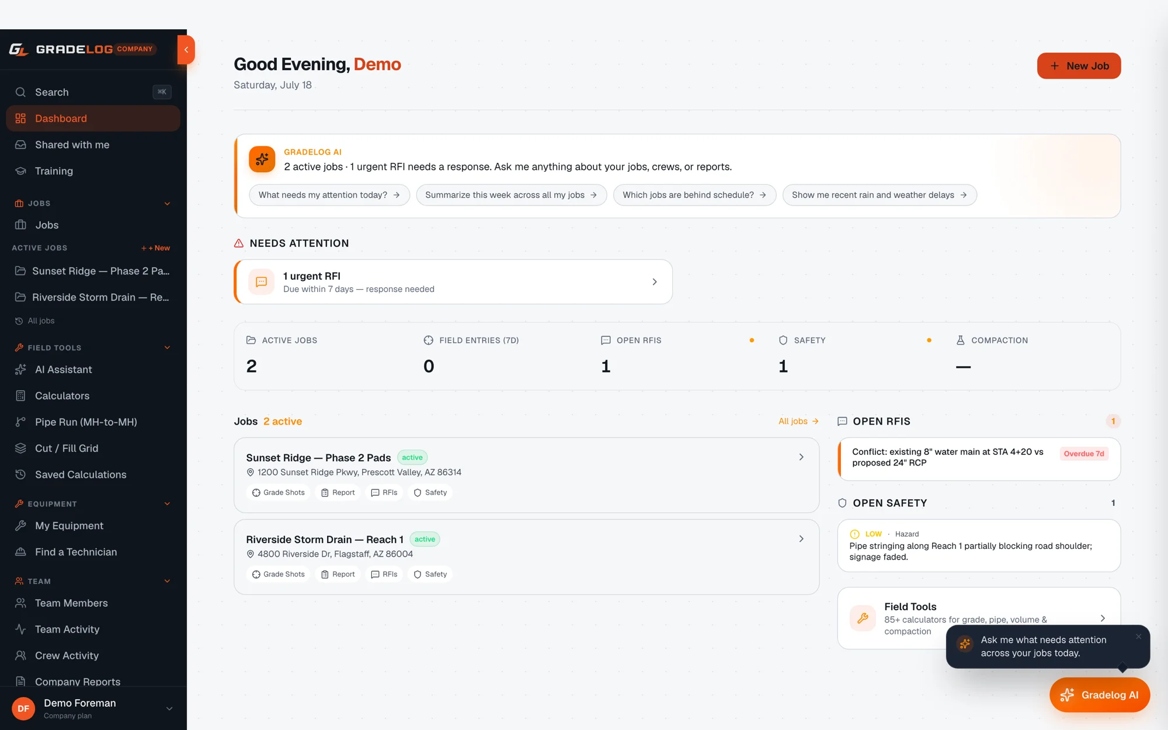Open Riverside Storm Drain job in sidebar

[93, 297]
